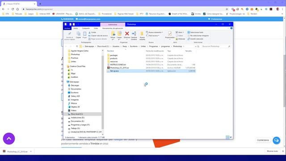The width and height of the screenshot is (286, 161).
Task: Click Usuarios in the address breadcrumb
Action: pos(116,47)
